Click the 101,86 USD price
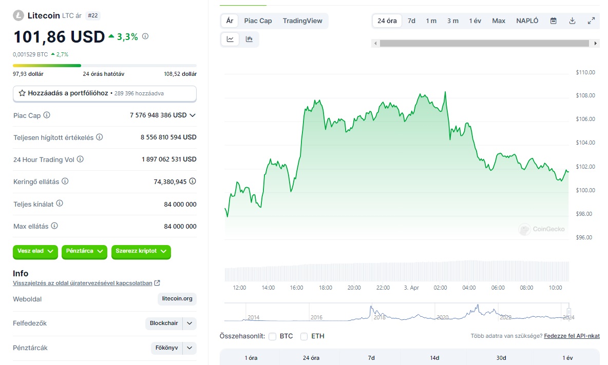 pyautogui.click(x=59, y=37)
